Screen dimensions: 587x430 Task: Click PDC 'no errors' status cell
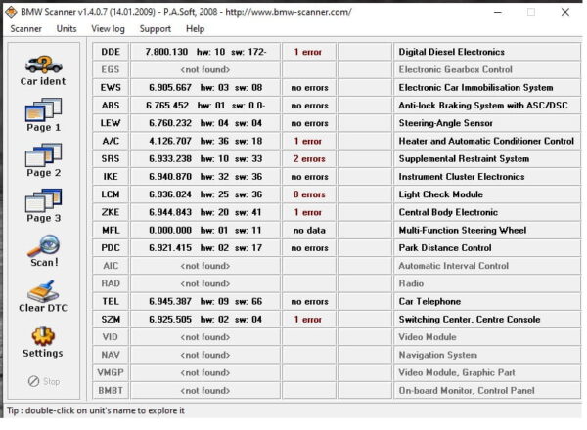(x=309, y=248)
